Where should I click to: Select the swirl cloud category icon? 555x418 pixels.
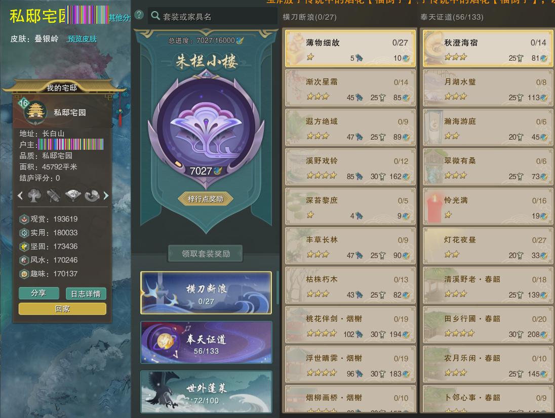[92, 195]
